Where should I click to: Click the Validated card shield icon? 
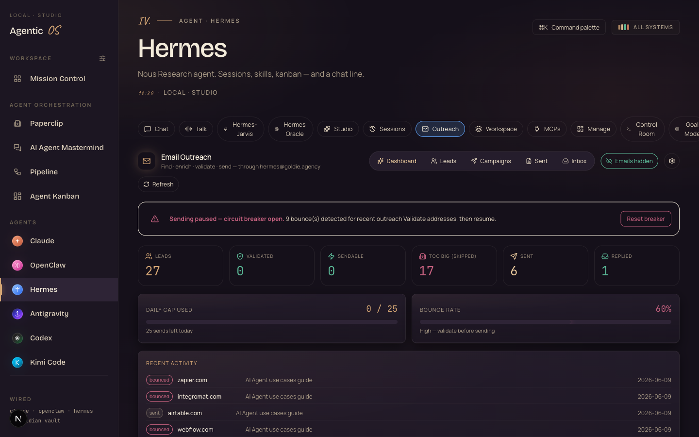[240, 256]
